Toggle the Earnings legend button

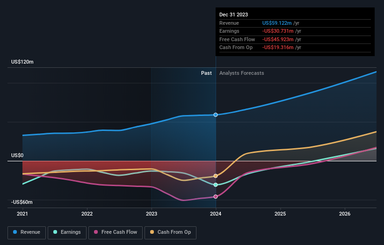click(x=67, y=232)
